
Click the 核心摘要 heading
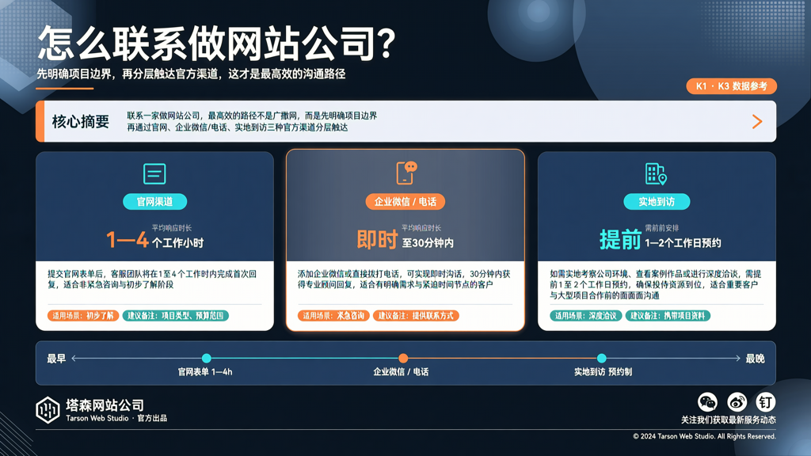(81, 121)
